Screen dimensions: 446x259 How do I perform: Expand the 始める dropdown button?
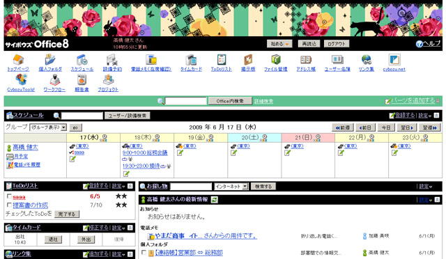(x=279, y=44)
